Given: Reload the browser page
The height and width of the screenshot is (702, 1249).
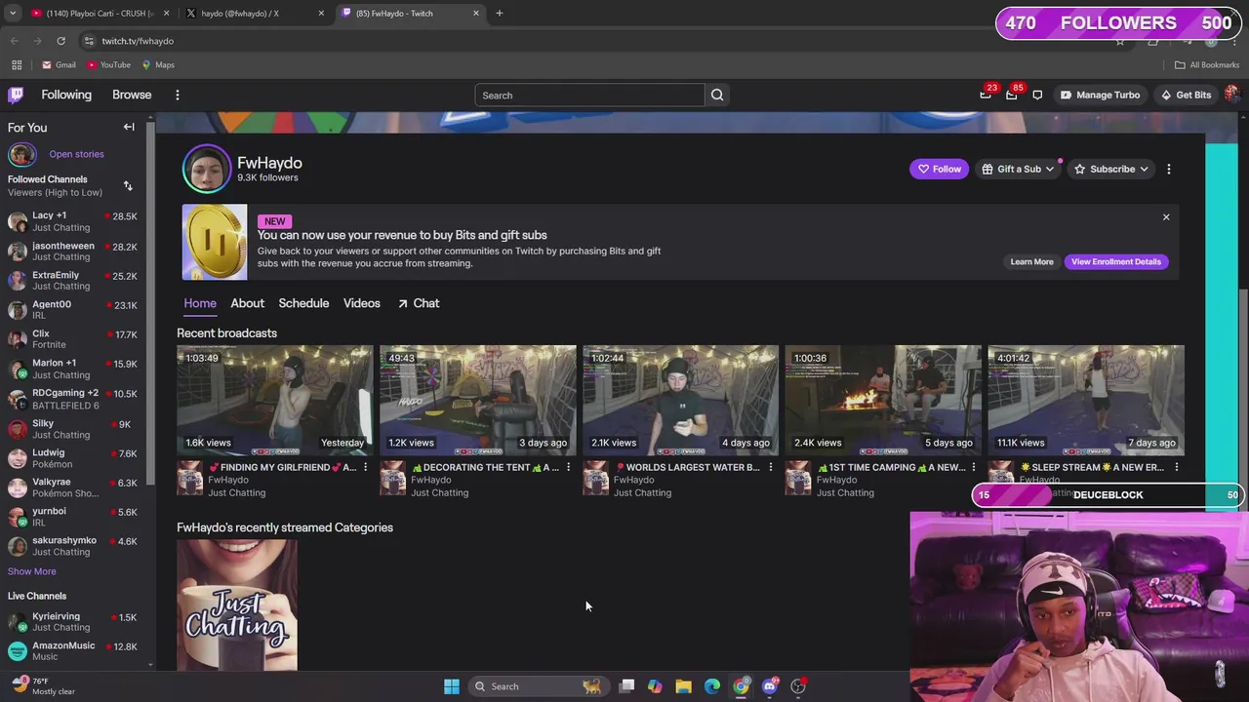Looking at the screenshot, I should [60, 41].
